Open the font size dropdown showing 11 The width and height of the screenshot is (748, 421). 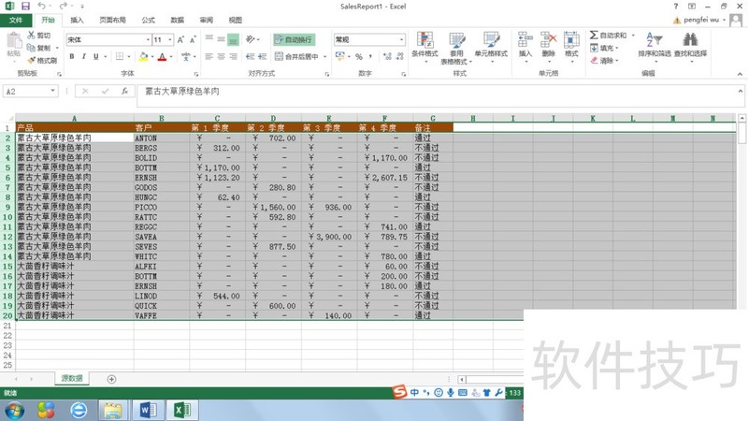(164, 39)
